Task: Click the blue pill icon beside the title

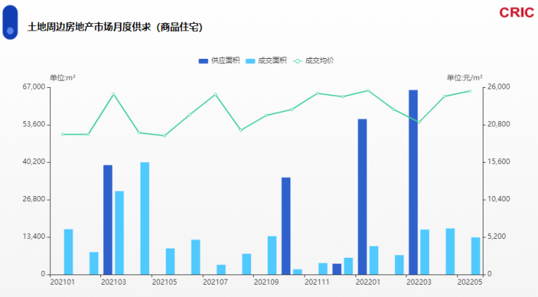Action: [x=10, y=23]
